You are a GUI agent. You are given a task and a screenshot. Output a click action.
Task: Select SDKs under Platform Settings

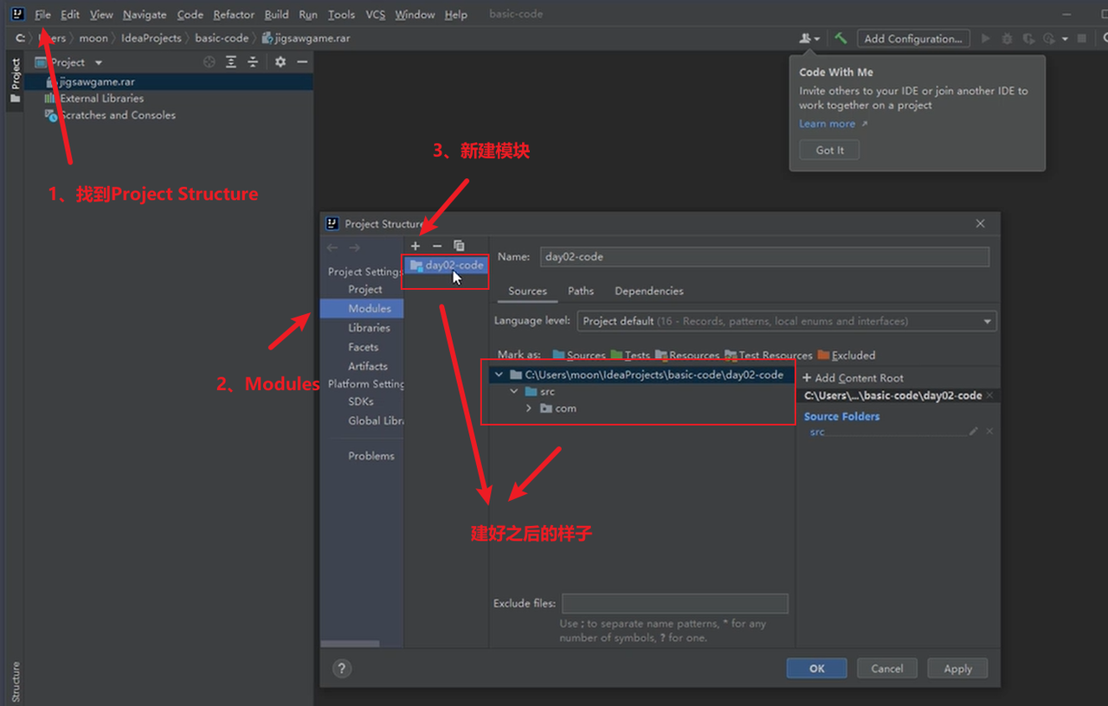361,401
